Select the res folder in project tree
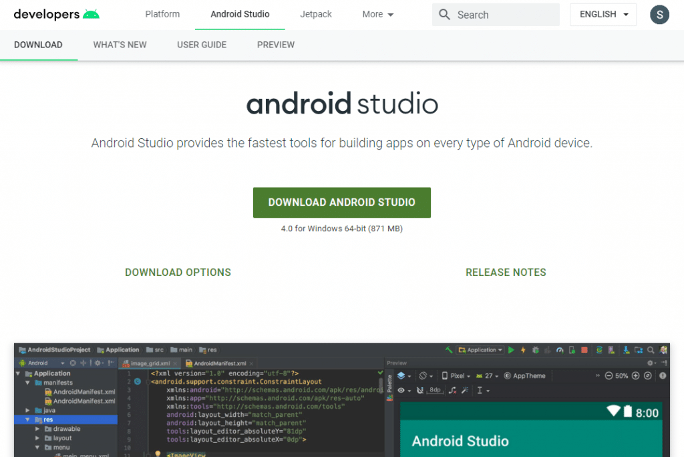 coord(66,420)
